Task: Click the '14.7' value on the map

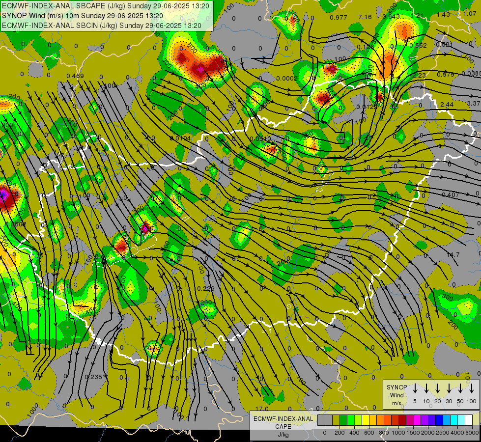Action: [453, 254]
